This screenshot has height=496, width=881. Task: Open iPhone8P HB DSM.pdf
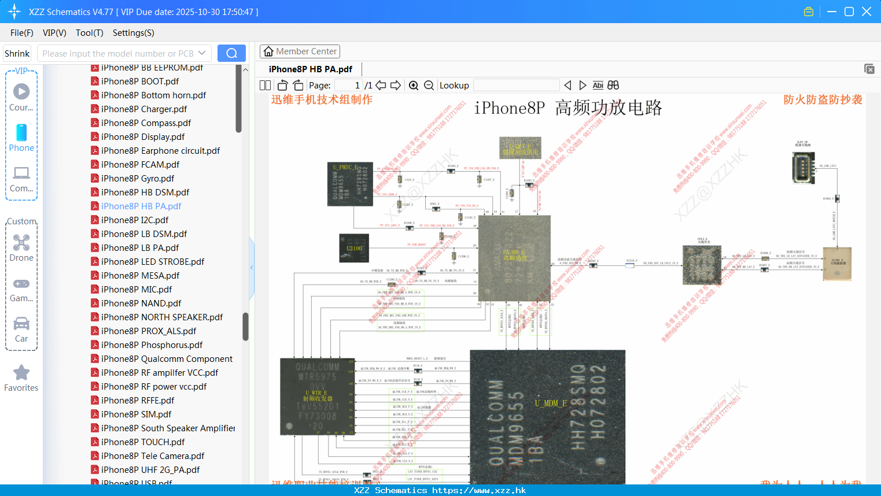tap(145, 192)
